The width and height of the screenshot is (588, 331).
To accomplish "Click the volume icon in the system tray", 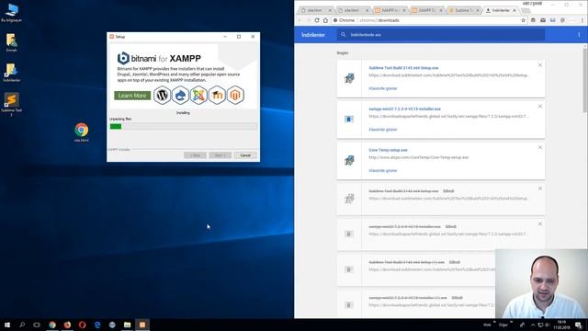I will (548, 325).
